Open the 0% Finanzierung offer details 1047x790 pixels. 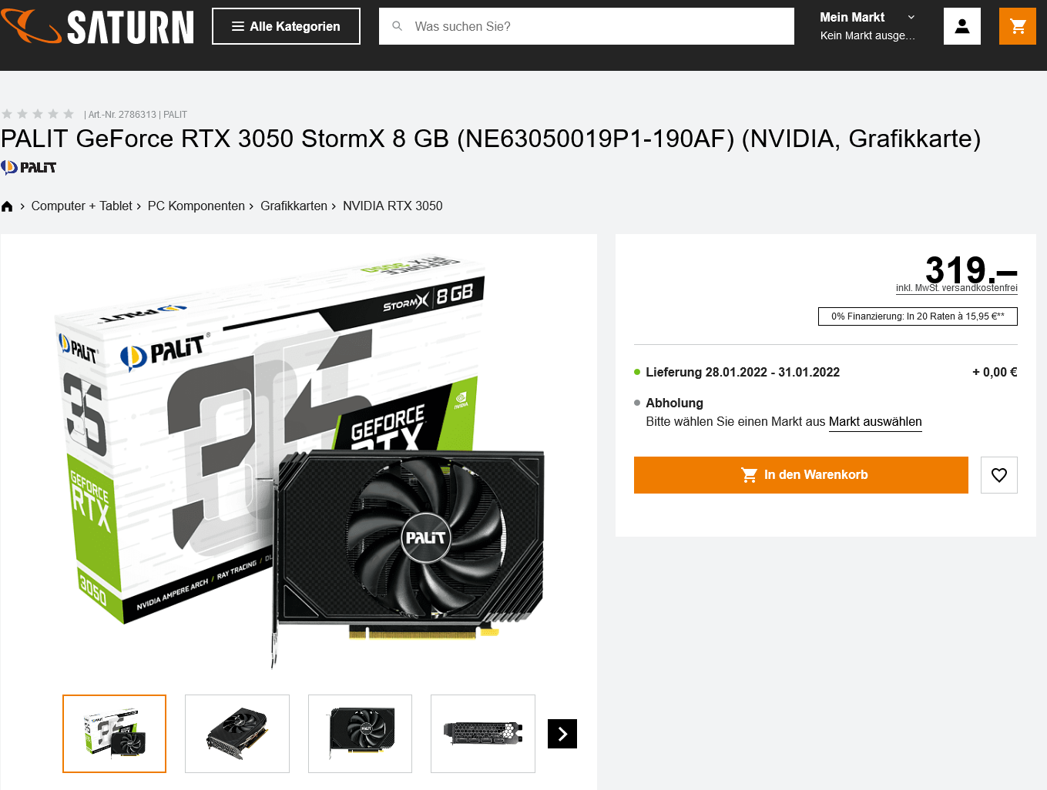pos(918,316)
